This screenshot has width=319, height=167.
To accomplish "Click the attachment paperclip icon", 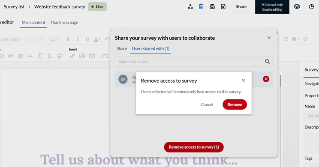I will [305, 39].
